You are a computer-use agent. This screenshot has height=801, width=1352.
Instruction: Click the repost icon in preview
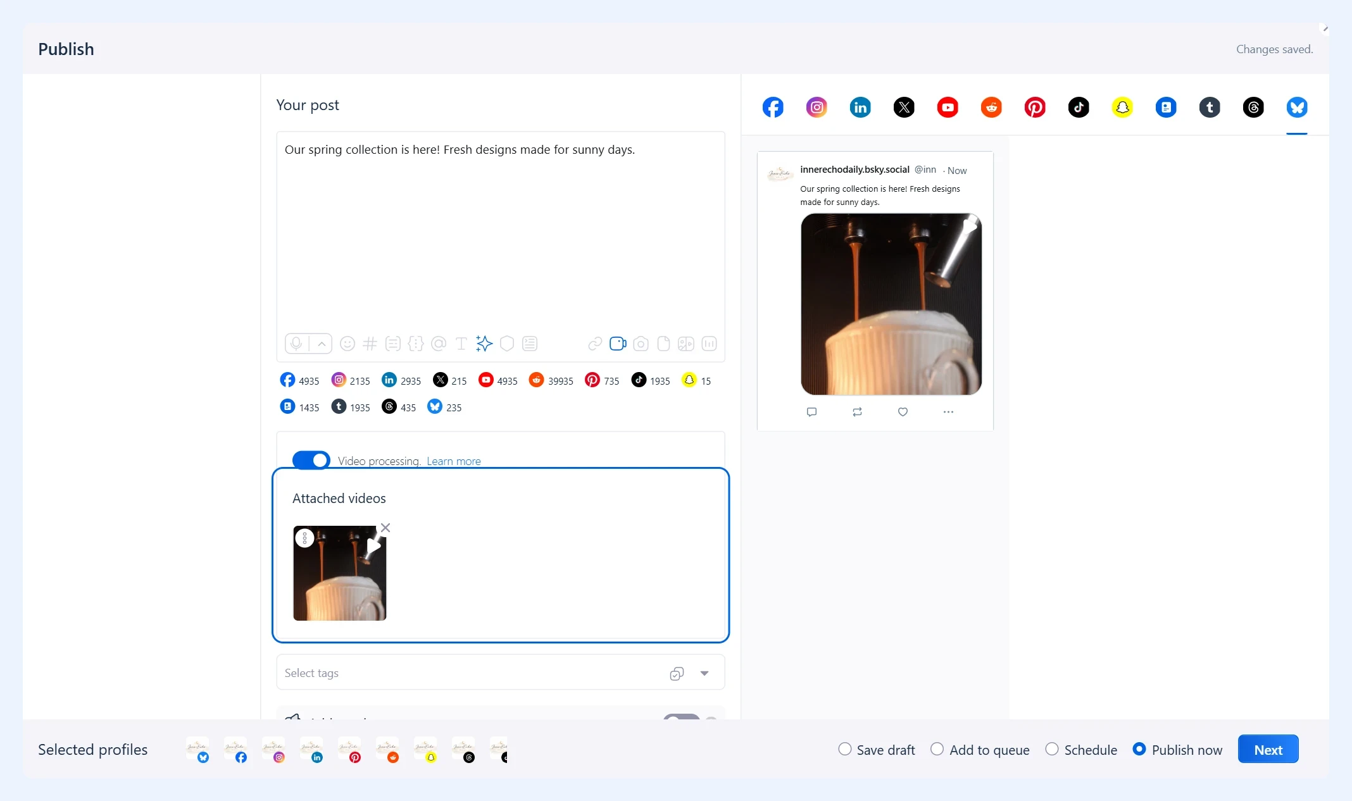coord(858,412)
